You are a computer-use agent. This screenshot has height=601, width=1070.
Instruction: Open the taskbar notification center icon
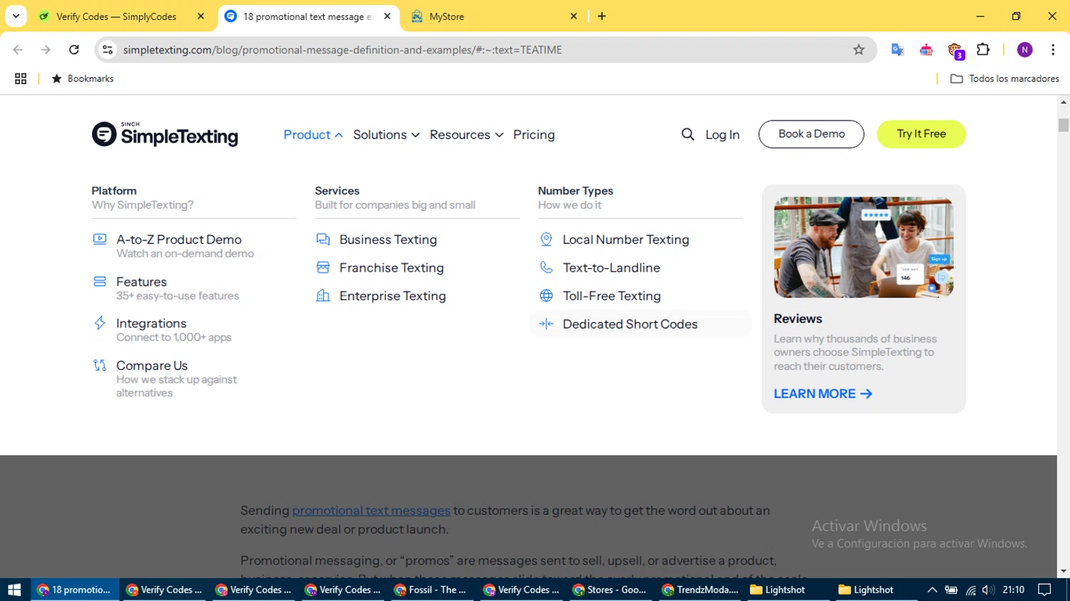tap(1045, 590)
